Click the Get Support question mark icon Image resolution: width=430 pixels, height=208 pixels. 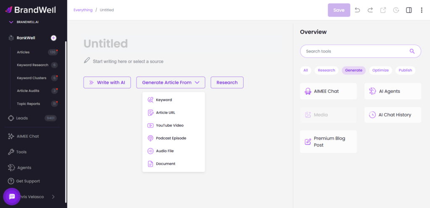coord(11,181)
